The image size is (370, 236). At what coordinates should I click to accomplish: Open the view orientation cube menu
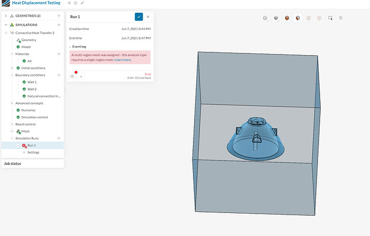265,18
